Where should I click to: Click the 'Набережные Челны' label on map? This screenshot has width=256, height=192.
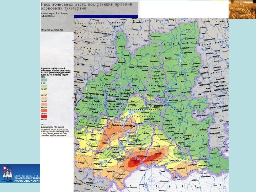click(160, 106)
